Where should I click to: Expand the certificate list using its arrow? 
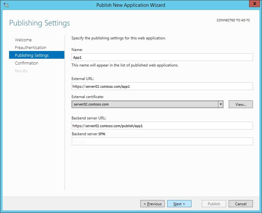pos(221,104)
